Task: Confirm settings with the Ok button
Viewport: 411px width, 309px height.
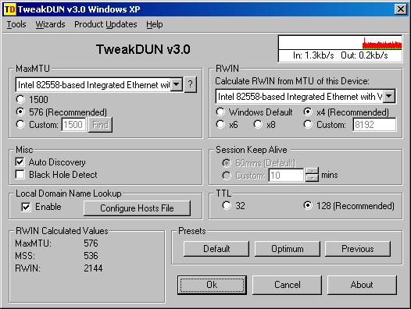Action: [x=212, y=285]
